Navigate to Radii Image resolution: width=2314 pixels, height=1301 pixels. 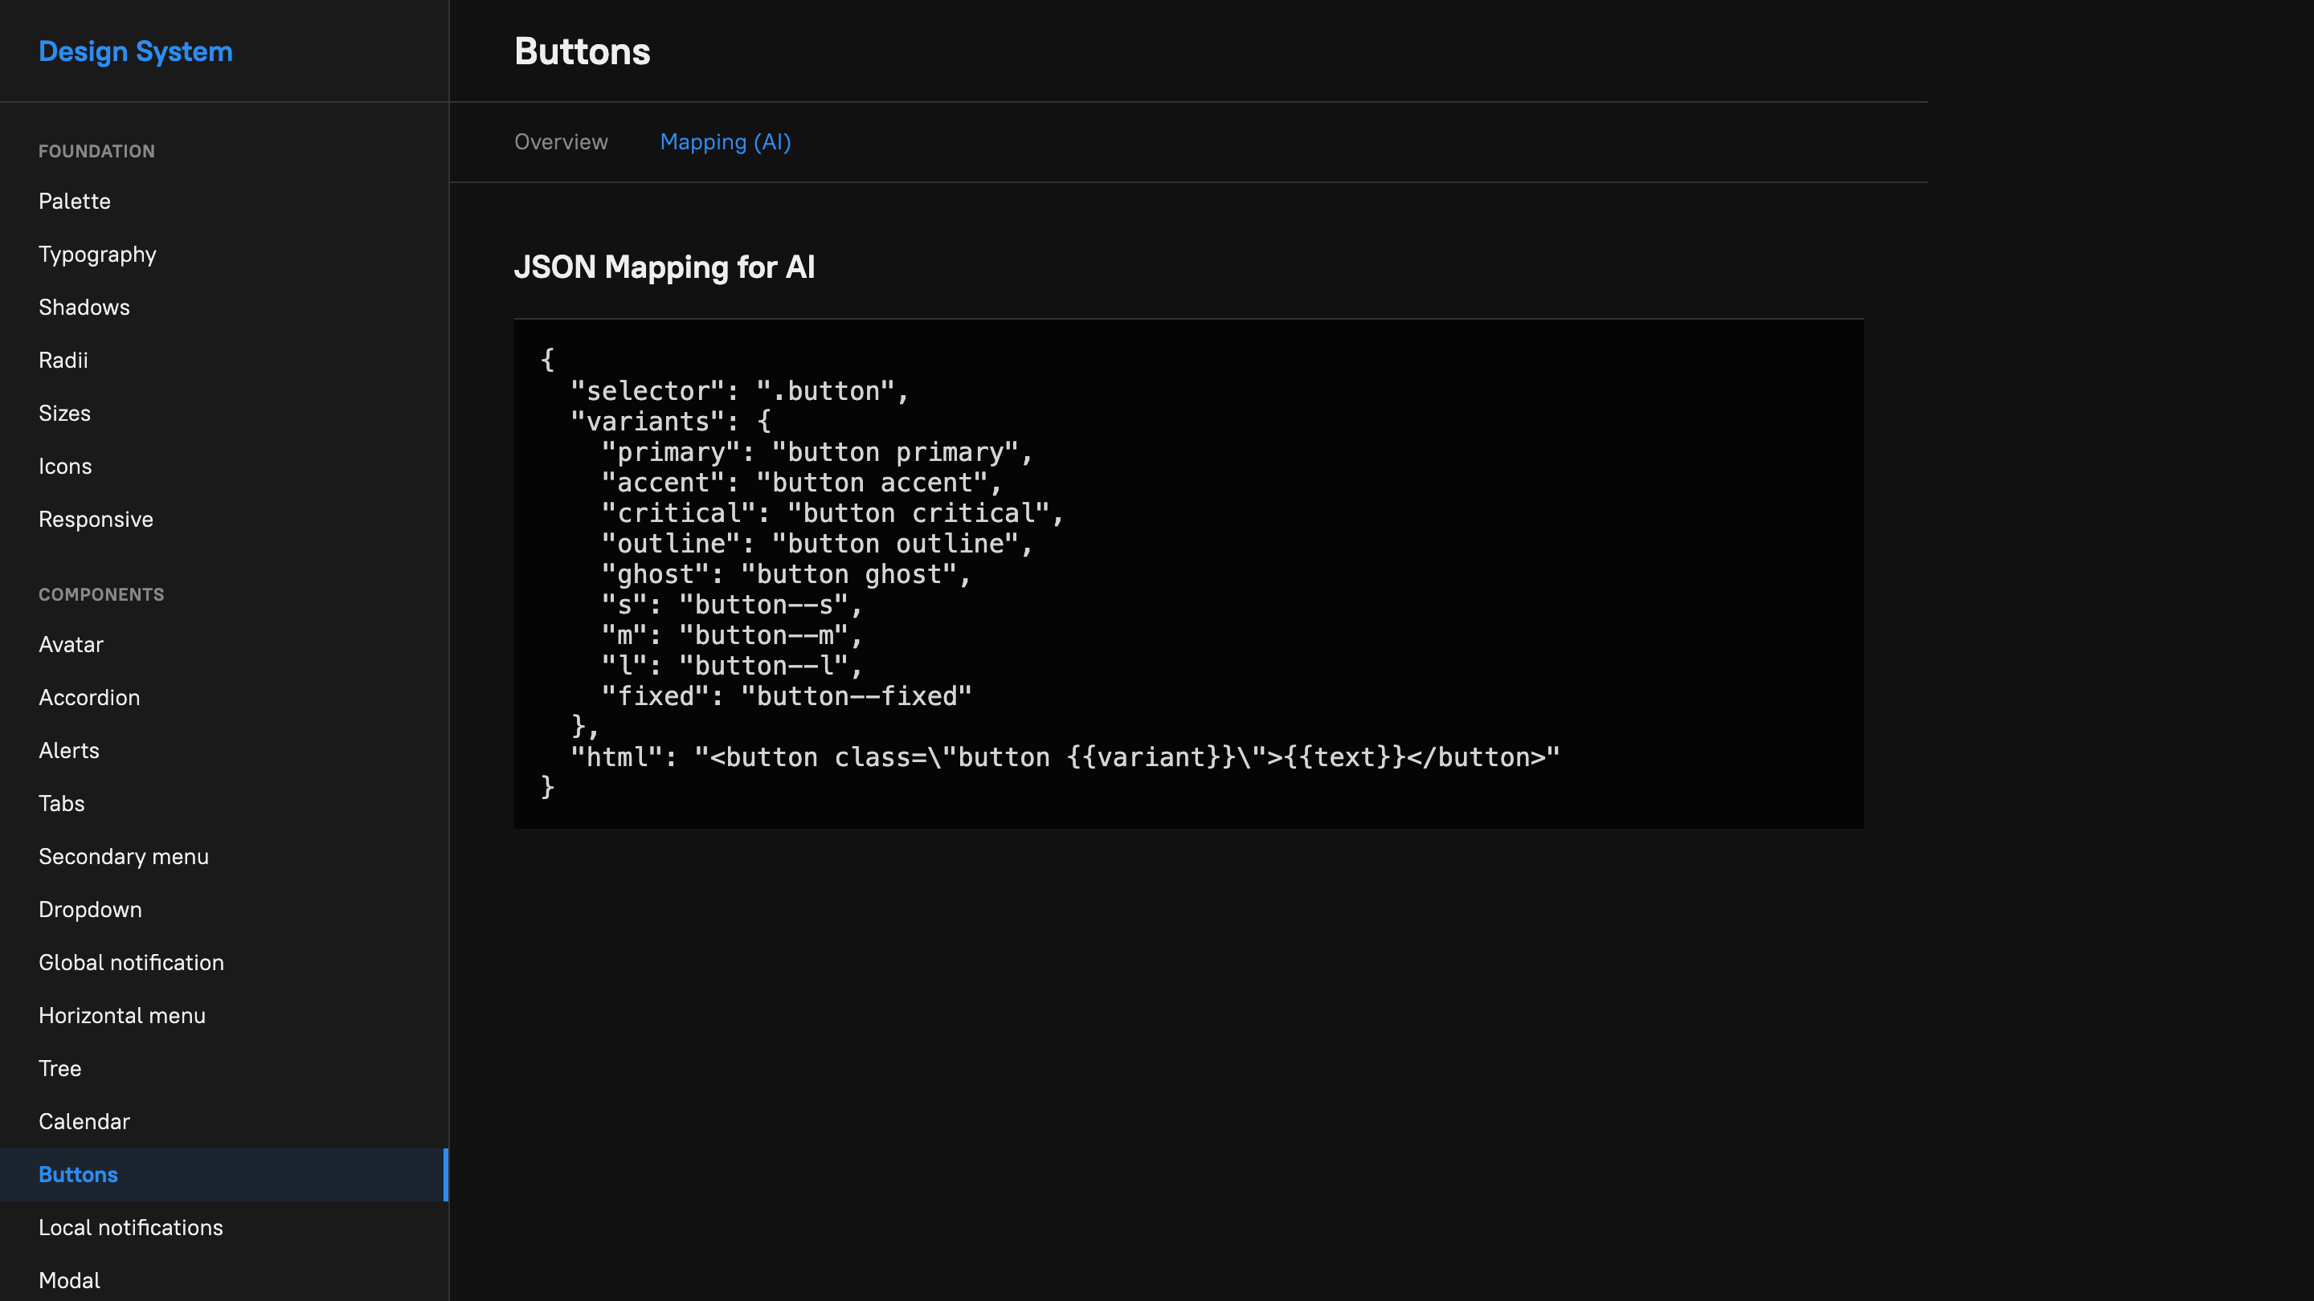[223, 360]
